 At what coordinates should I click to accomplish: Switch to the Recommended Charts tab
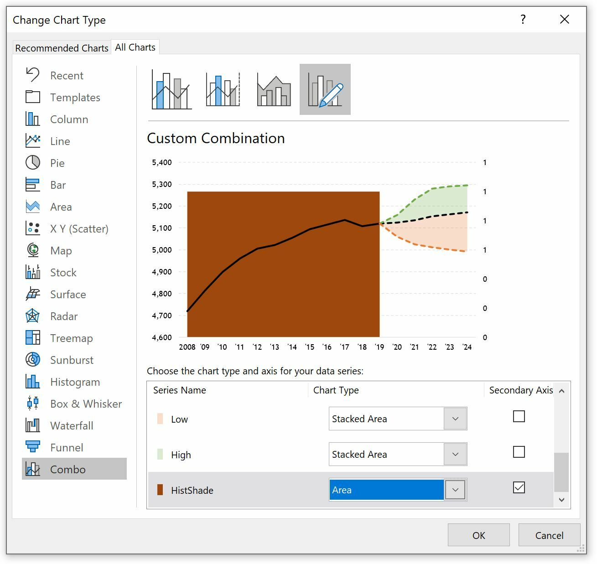click(62, 47)
